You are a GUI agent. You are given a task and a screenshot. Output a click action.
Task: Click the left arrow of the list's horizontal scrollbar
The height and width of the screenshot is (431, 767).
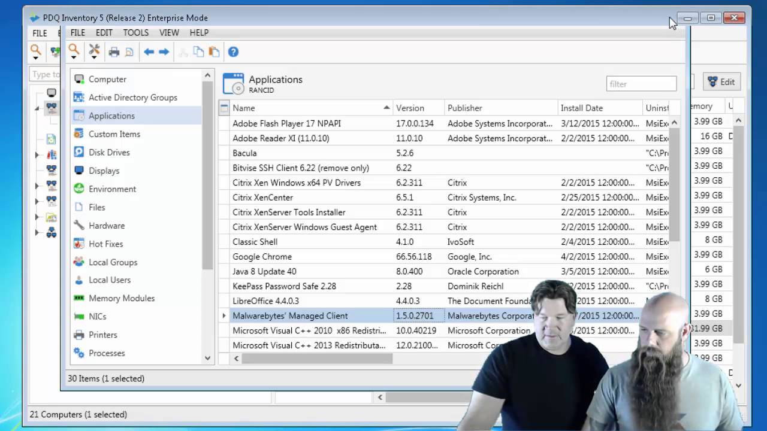coord(236,358)
